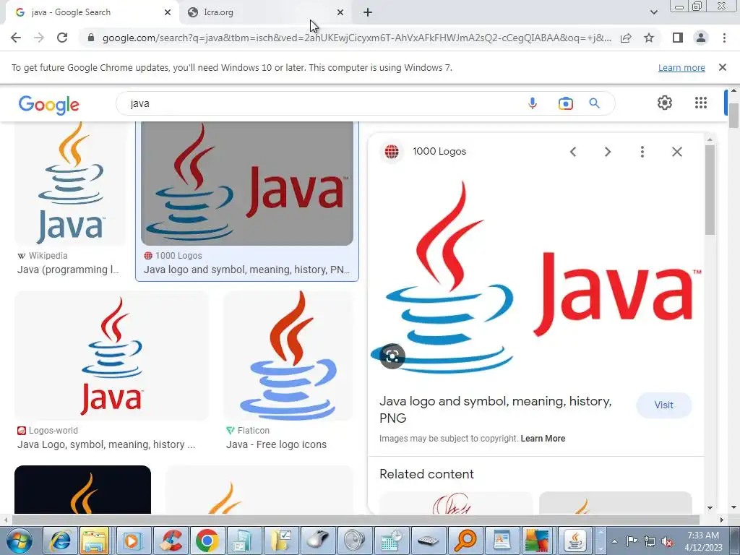Close the Icra.org tab

pos(340,12)
